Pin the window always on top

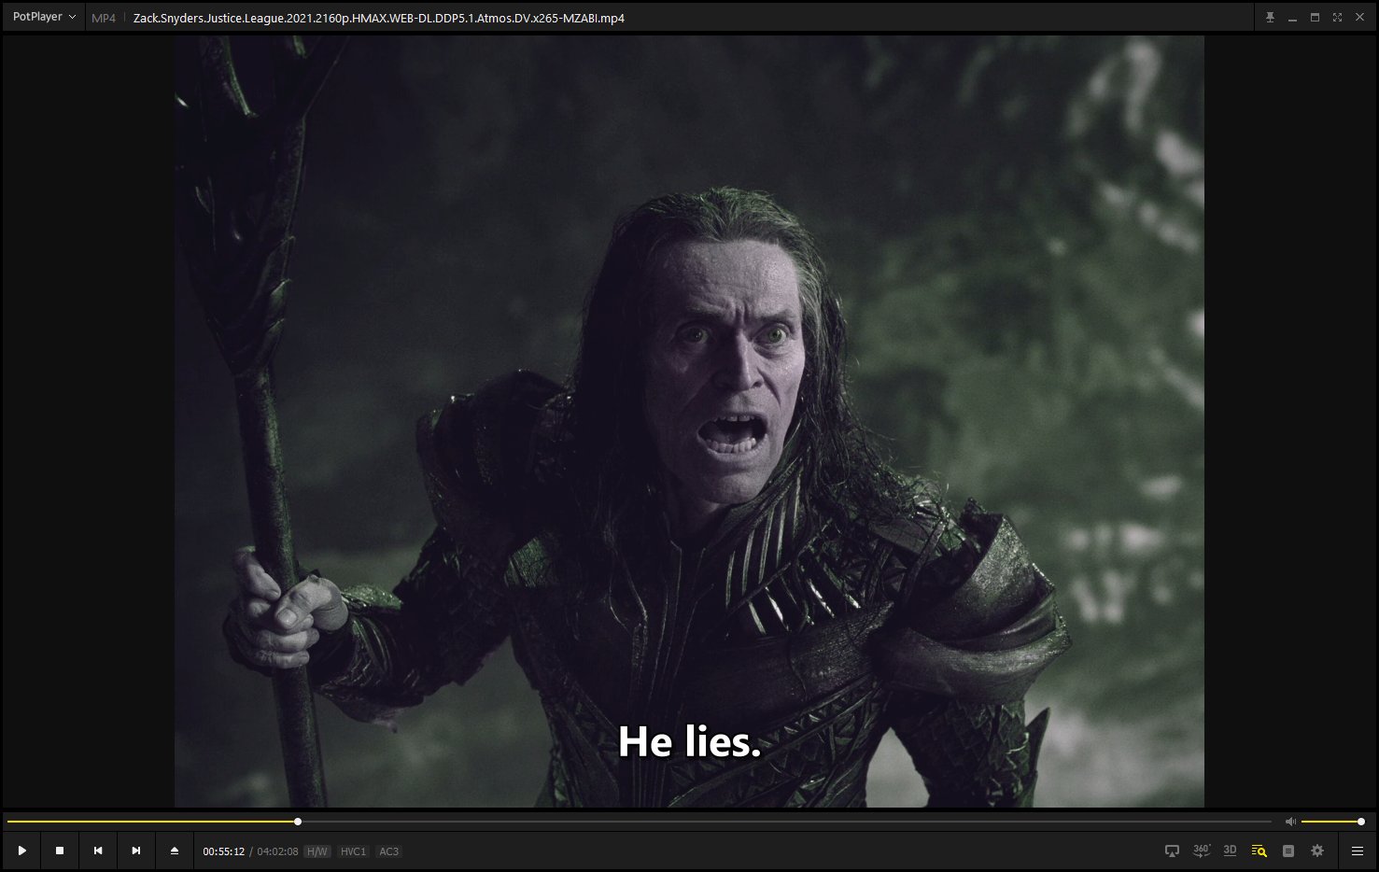tap(1270, 18)
